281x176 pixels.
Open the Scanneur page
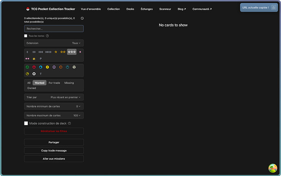click(165, 9)
